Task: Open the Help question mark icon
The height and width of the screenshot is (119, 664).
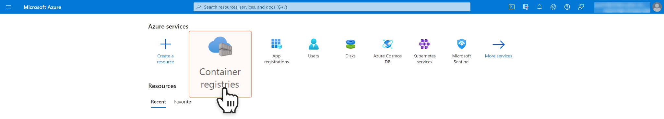Action: [567, 7]
